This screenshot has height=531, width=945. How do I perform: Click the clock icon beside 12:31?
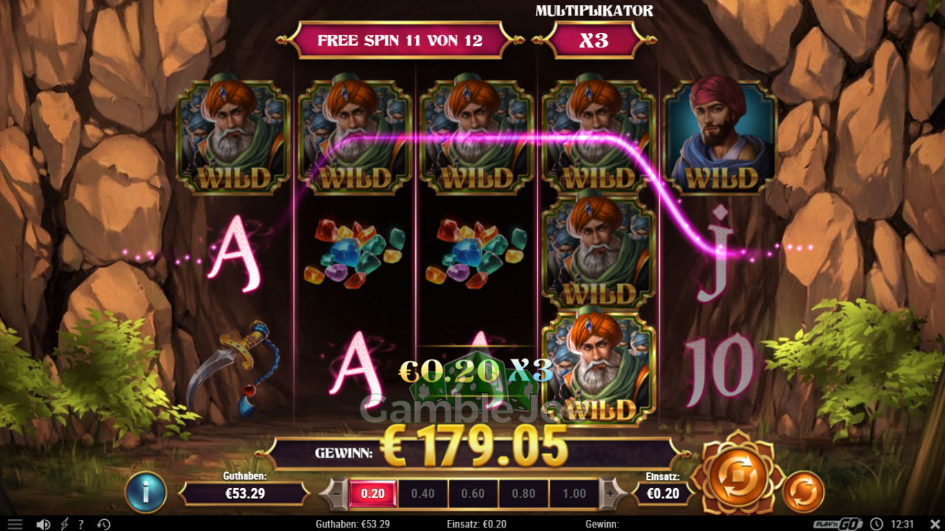click(876, 524)
